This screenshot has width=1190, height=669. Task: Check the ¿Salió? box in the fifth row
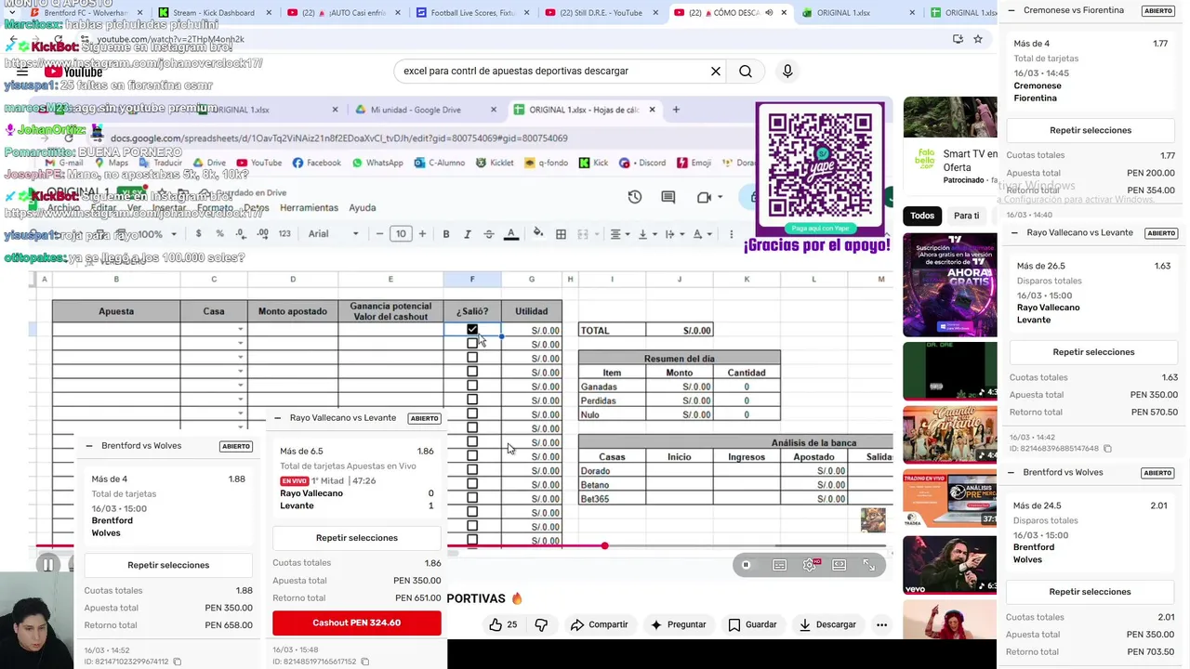tap(472, 386)
